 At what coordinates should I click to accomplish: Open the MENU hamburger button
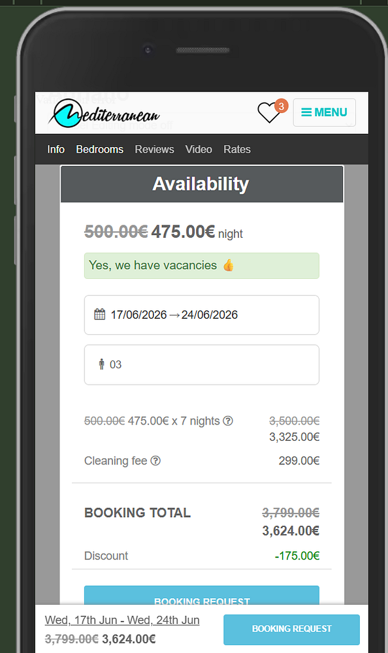coord(324,112)
